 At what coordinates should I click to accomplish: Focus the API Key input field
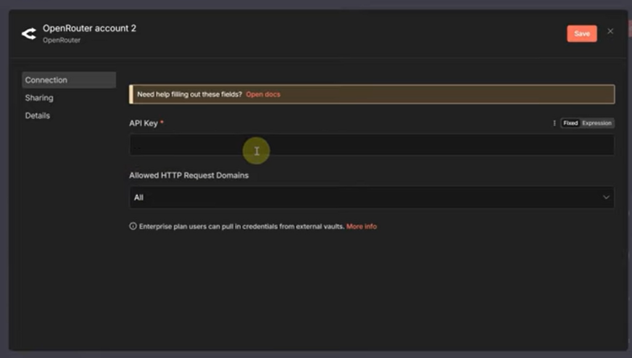[x=372, y=146]
